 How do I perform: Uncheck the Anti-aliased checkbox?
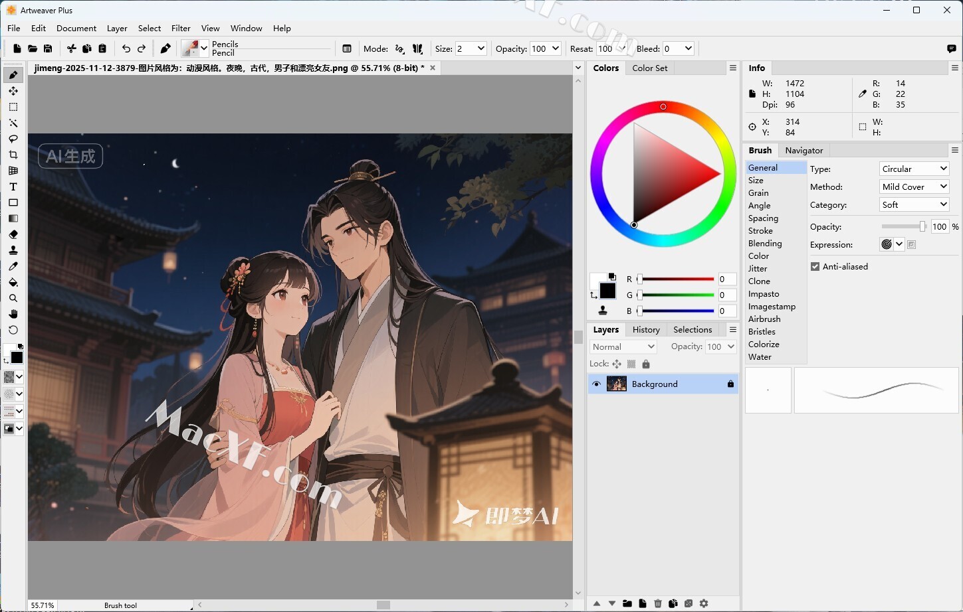[815, 267]
